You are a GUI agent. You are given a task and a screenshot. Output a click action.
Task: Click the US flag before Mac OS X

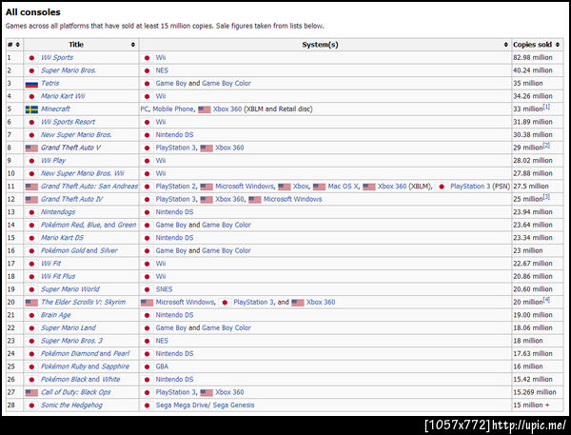coord(319,187)
